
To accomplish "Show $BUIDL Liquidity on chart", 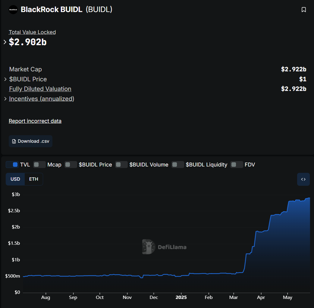I will [x=177, y=165].
